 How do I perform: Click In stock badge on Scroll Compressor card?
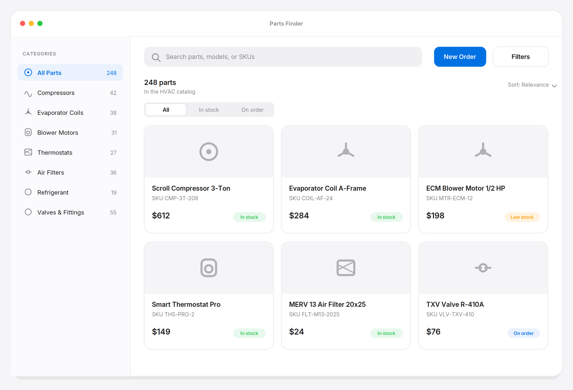[249, 217]
